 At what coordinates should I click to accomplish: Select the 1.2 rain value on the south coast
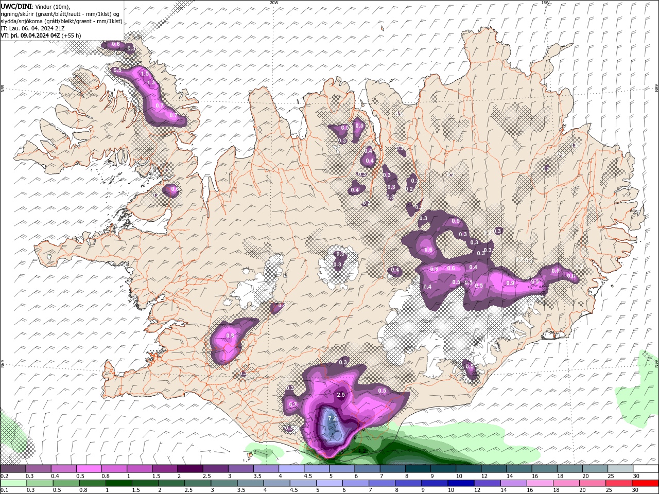[362, 451]
